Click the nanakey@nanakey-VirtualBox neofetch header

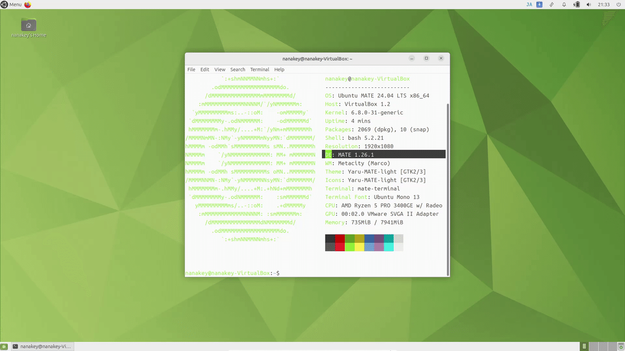coord(367,79)
